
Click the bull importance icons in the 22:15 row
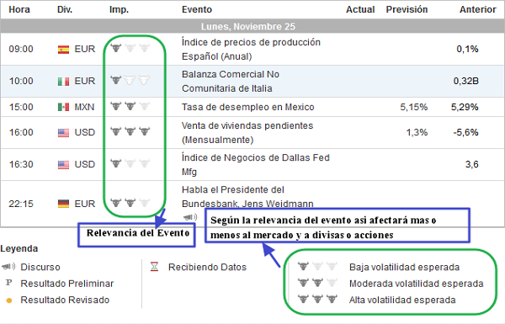click(130, 203)
